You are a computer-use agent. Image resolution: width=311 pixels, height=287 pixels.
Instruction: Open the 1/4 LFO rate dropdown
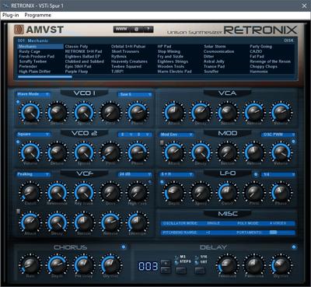point(278,174)
